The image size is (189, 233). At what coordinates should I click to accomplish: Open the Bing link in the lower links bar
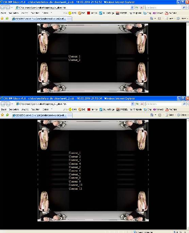point(147,110)
